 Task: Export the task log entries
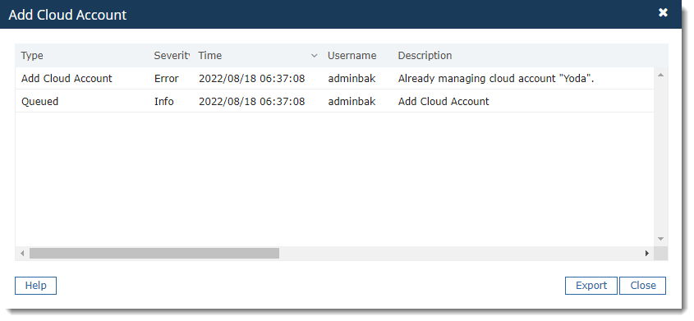pyautogui.click(x=591, y=286)
